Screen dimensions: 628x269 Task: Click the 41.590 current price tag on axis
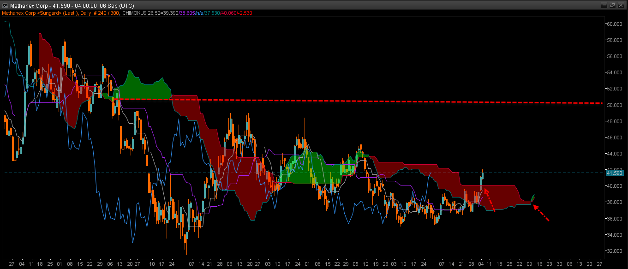(x=614, y=173)
